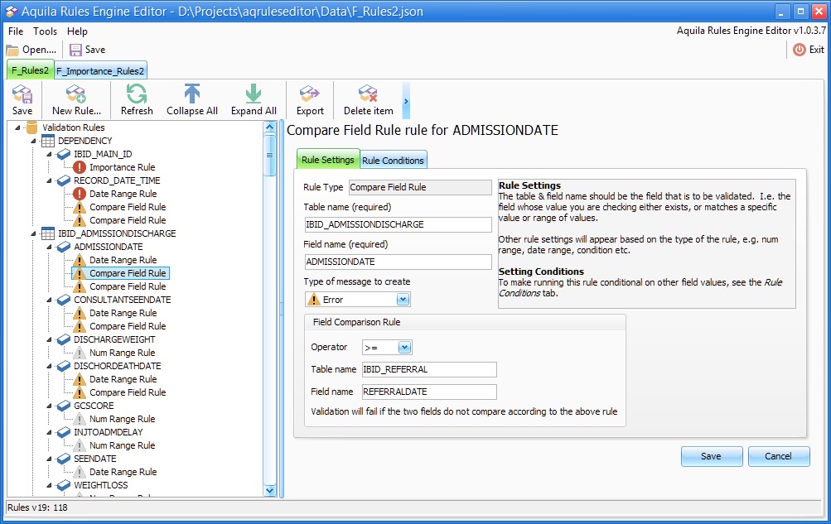
Task: Click the Open folder icon
Action: pos(13,50)
